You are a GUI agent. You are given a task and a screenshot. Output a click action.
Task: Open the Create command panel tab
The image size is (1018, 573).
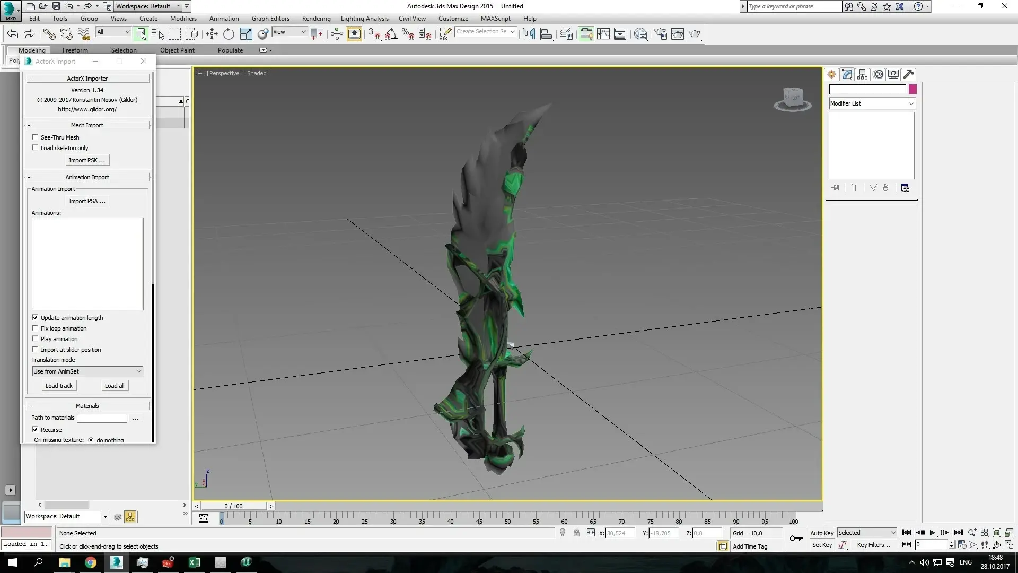point(831,74)
